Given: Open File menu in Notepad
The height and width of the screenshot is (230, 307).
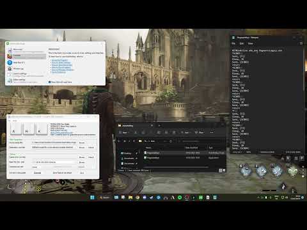Looking at the screenshot, I should [233, 43].
